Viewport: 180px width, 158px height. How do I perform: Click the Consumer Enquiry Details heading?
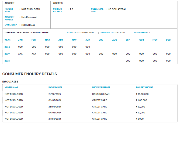(30, 74)
